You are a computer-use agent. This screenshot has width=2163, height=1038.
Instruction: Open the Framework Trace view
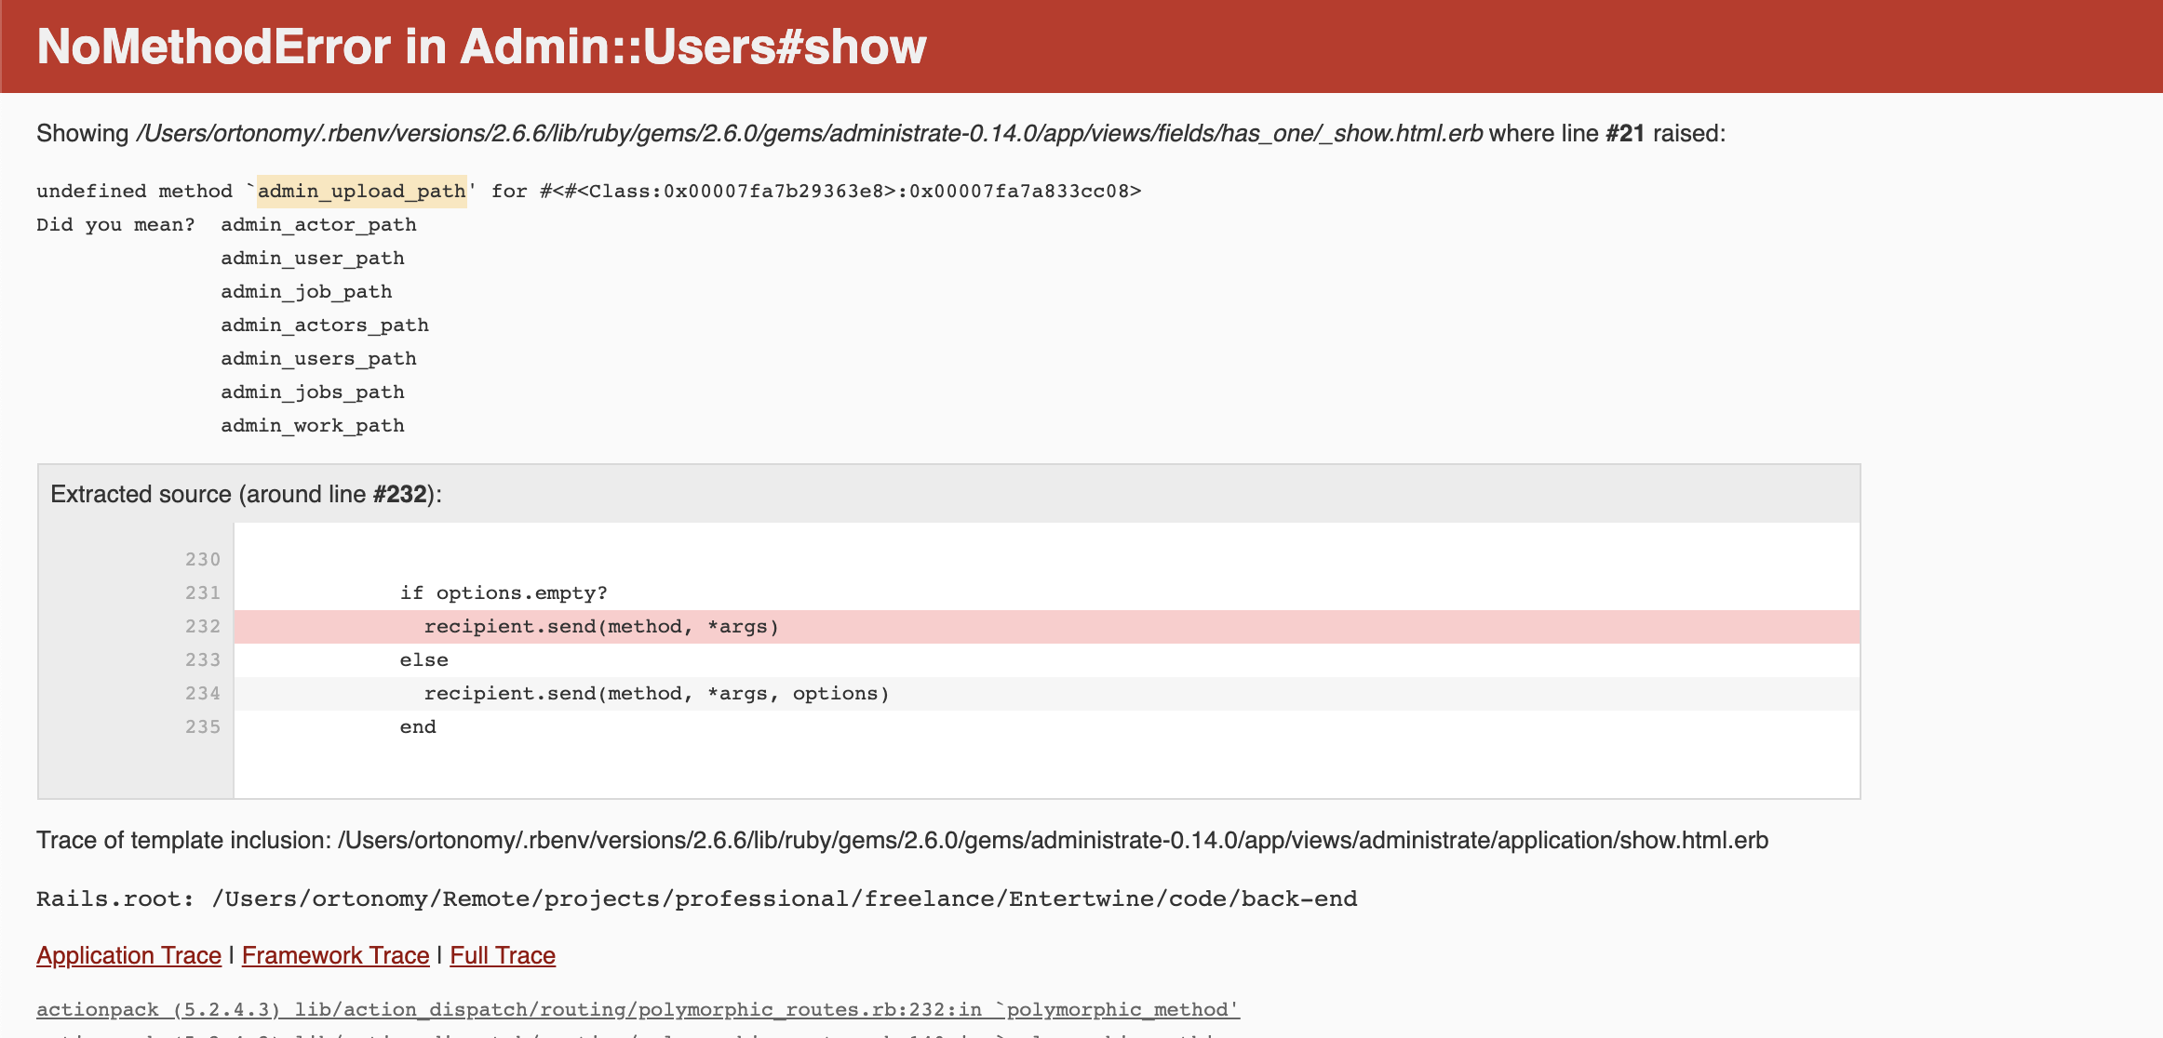coord(335,955)
